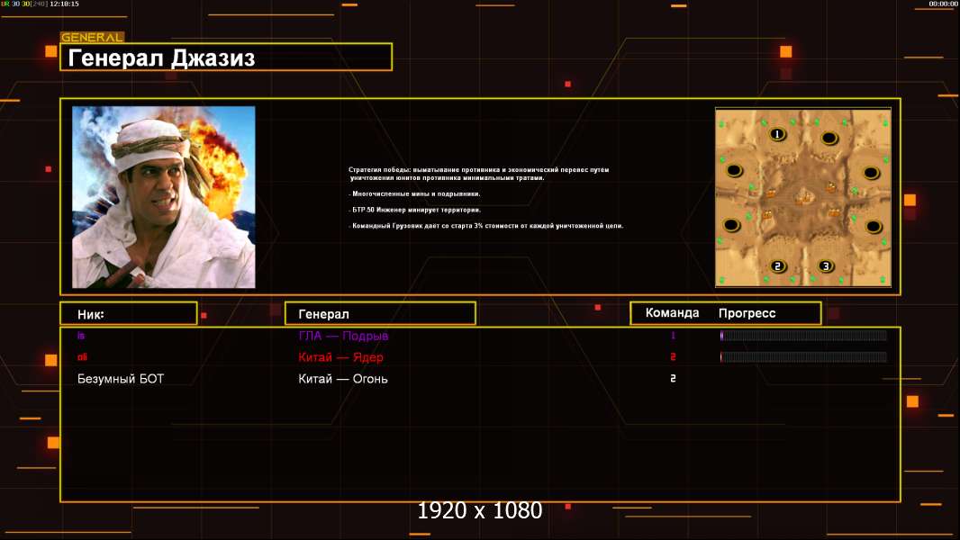Click the Команда column label

pyautogui.click(x=672, y=313)
